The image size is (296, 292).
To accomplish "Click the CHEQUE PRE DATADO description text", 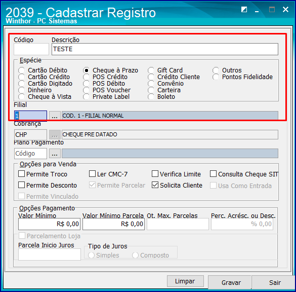I will pos(90,134).
